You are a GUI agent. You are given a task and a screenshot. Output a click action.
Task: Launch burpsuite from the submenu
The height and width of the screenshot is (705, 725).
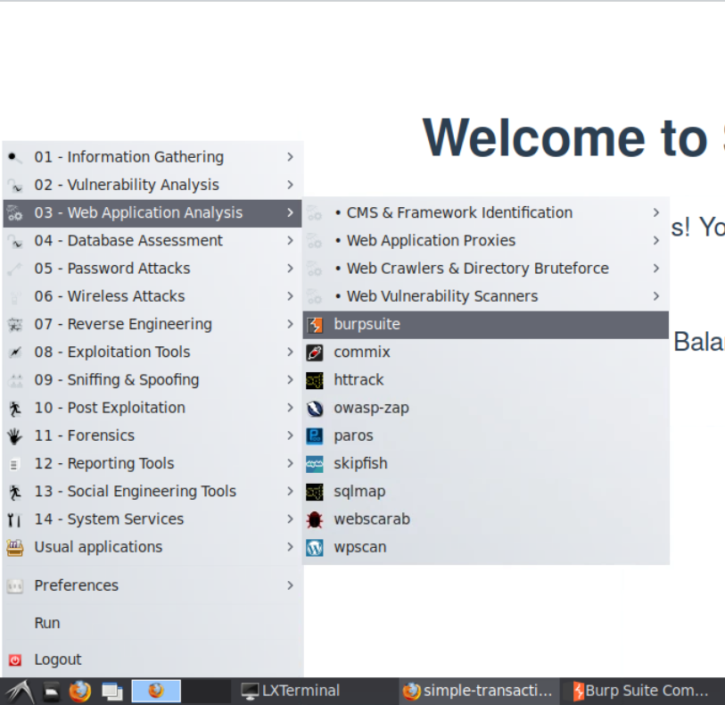coord(485,324)
